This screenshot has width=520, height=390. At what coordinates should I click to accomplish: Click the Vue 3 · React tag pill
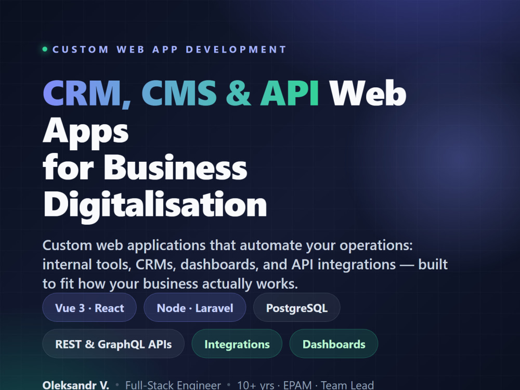[x=89, y=307]
